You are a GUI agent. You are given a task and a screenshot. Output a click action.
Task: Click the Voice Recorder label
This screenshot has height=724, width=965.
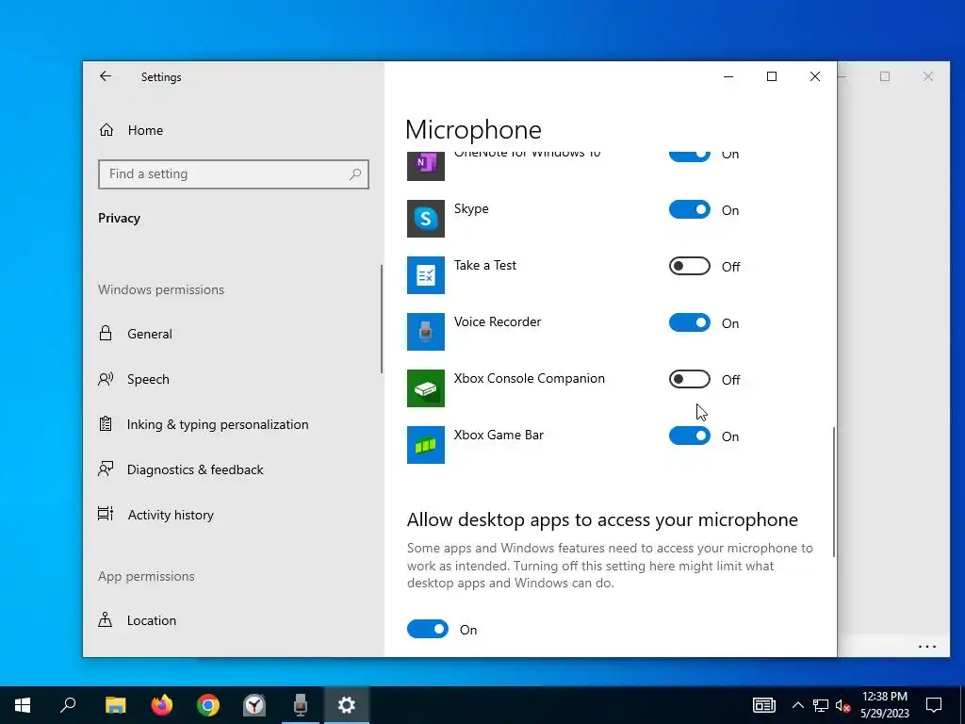pos(498,322)
